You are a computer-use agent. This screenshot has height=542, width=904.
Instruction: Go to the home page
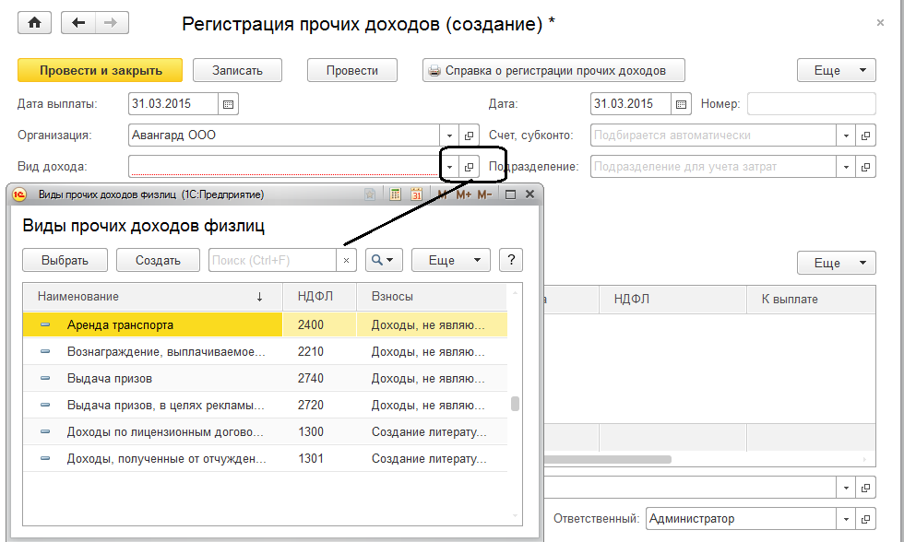coord(35,23)
